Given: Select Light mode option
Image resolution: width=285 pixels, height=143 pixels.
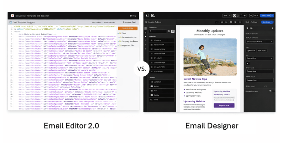Looking at the screenshot, I should click(x=251, y=51).
